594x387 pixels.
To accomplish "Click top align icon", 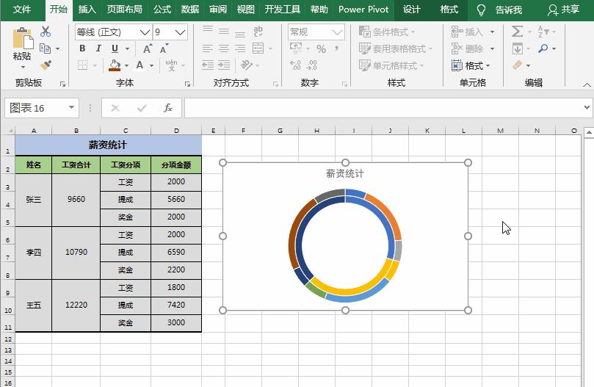I will [x=208, y=30].
